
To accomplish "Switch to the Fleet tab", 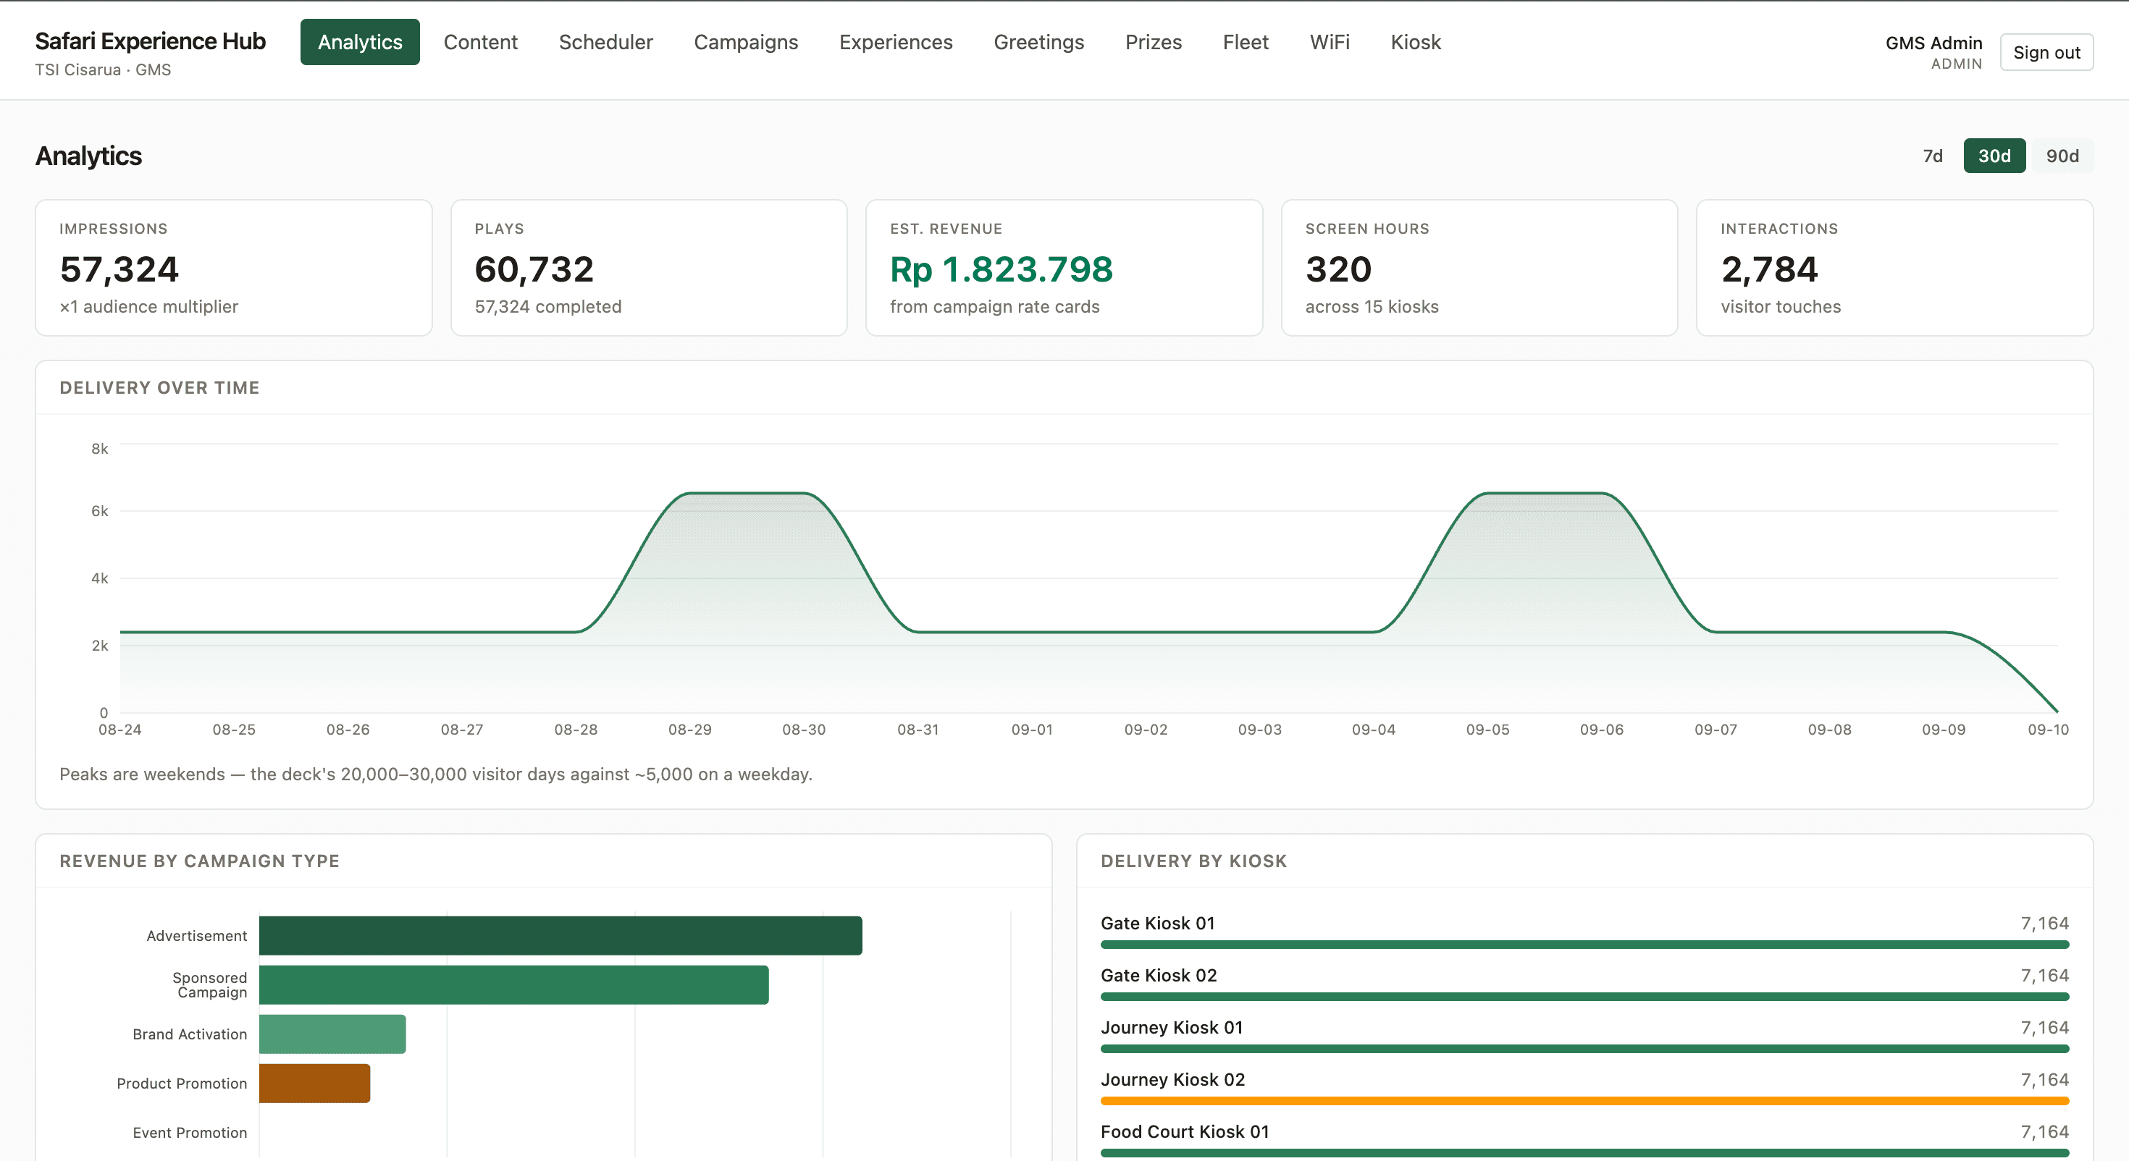I will point(1246,42).
